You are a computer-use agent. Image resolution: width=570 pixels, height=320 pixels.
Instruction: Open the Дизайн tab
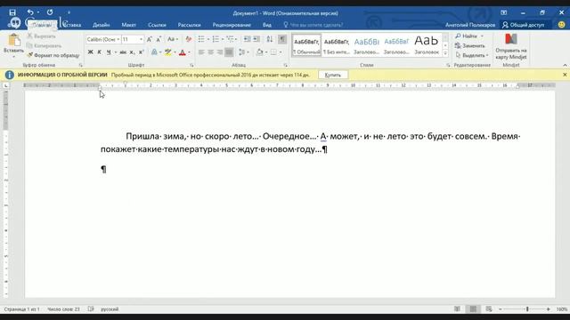(101, 25)
